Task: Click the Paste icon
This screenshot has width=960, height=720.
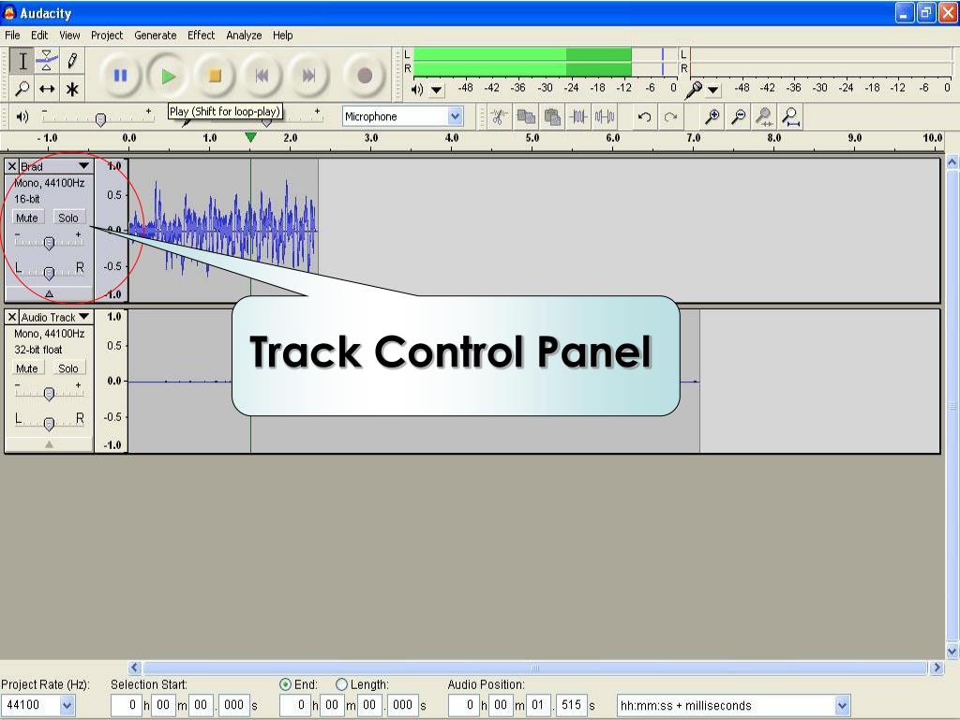Action: pos(552,116)
